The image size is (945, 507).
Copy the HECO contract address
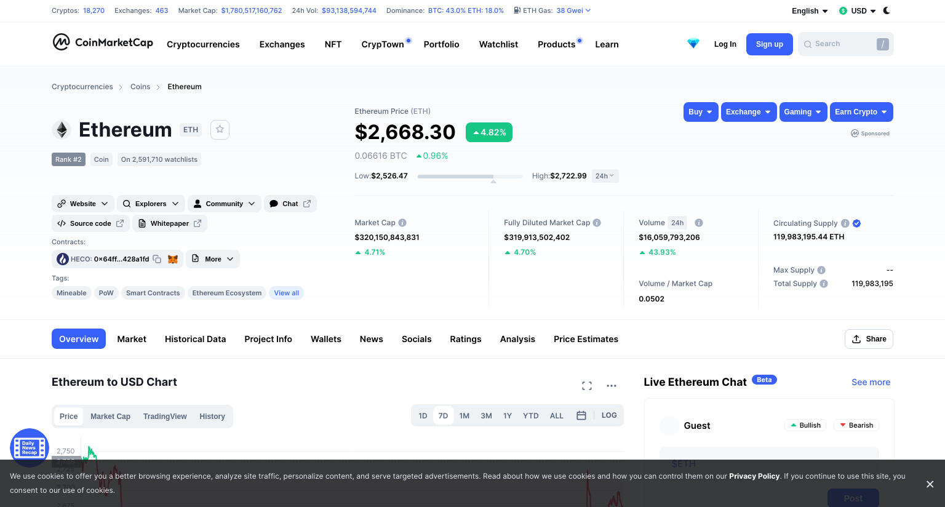point(157,259)
